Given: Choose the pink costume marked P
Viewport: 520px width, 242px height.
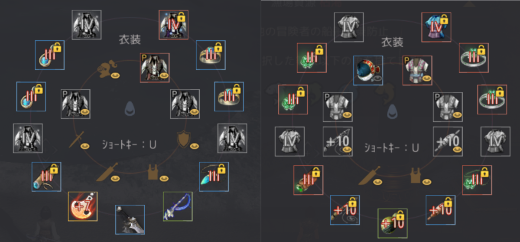Looking at the screenshot, I should tap(417, 70).
